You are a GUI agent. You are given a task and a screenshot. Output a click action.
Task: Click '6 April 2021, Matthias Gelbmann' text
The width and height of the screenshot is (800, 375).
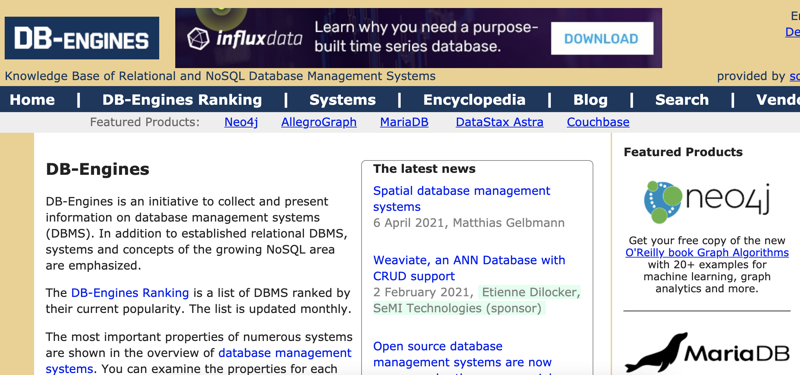(x=469, y=223)
